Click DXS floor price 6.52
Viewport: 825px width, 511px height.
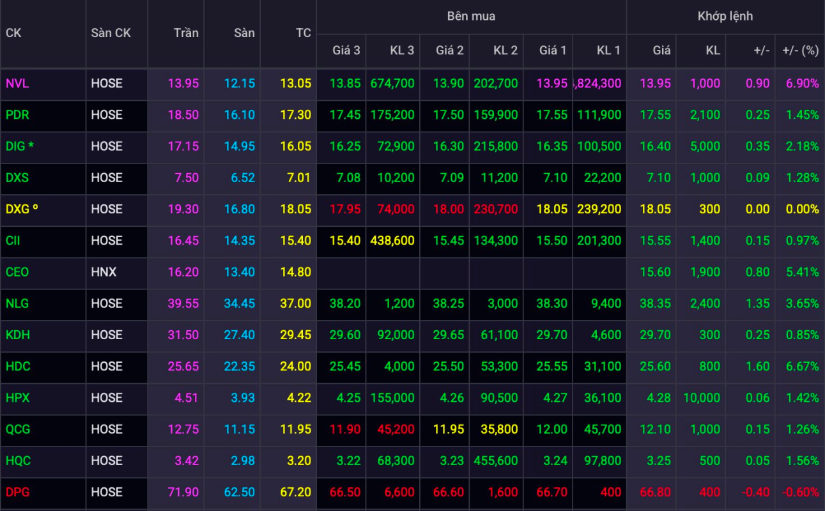point(243,178)
